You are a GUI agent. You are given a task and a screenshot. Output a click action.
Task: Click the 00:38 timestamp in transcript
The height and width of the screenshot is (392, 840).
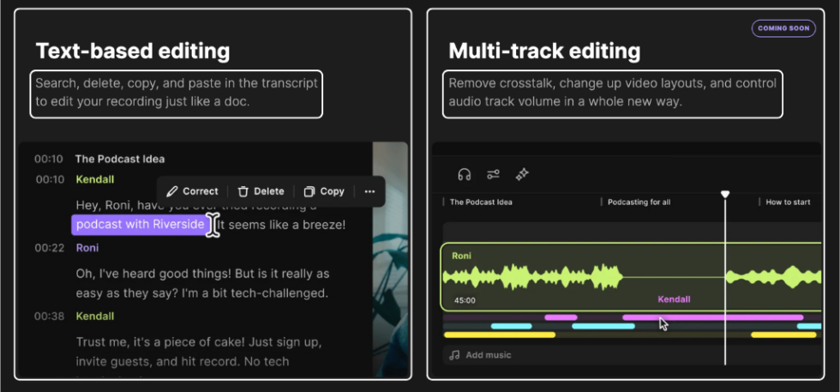[x=49, y=316]
